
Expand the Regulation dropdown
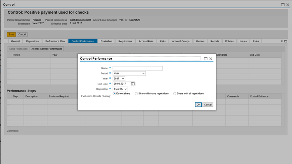120,89
